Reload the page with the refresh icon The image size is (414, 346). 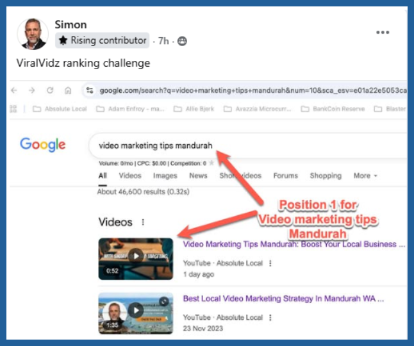coord(50,90)
